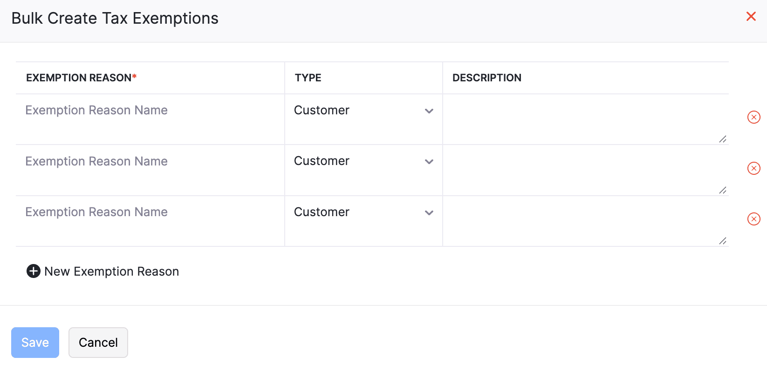Cancel bulk creating exemptions

tap(98, 343)
